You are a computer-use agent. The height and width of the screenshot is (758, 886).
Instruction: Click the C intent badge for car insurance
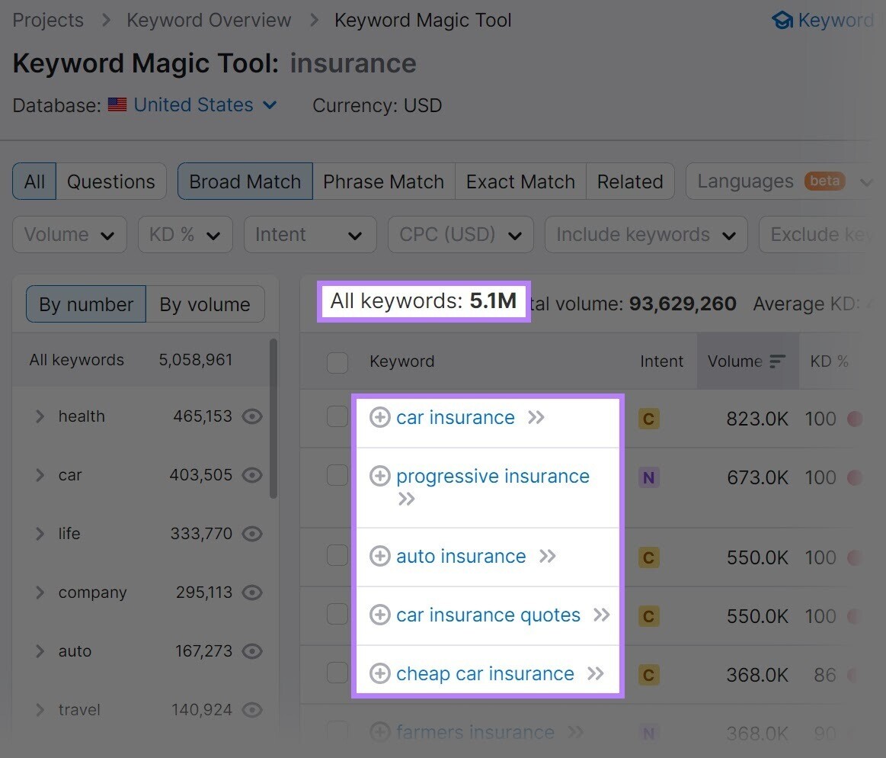pos(648,418)
